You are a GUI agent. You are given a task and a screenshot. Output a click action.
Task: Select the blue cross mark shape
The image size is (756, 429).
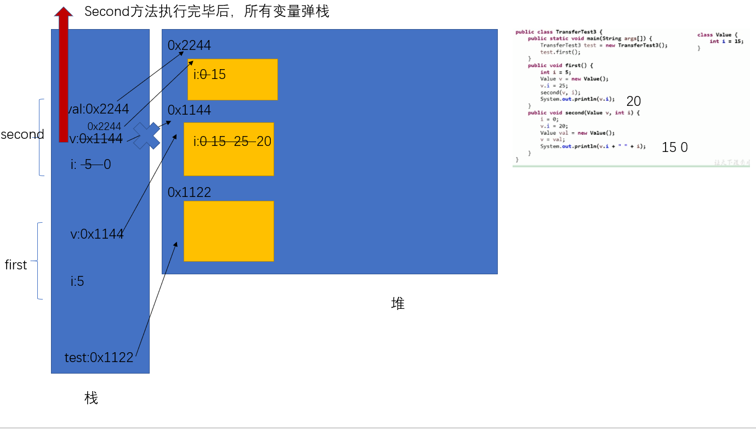[146, 136]
